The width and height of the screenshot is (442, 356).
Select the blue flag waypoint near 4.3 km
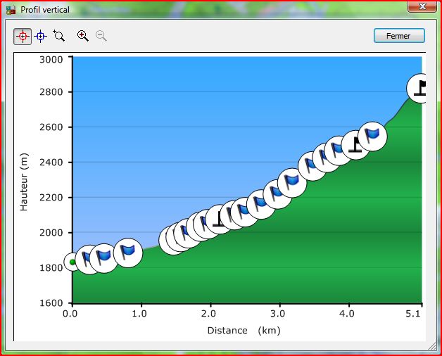(x=373, y=135)
